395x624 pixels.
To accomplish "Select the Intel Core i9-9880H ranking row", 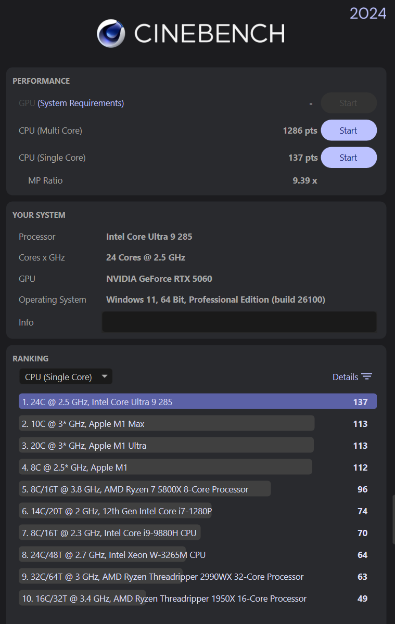I will (x=110, y=533).
